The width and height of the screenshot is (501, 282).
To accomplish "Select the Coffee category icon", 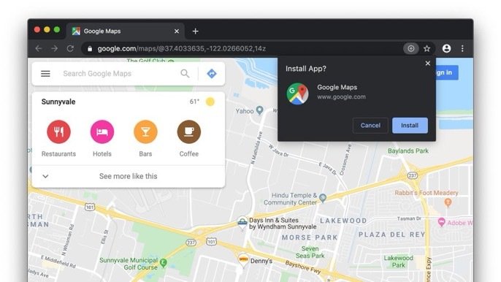I will coord(189,132).
